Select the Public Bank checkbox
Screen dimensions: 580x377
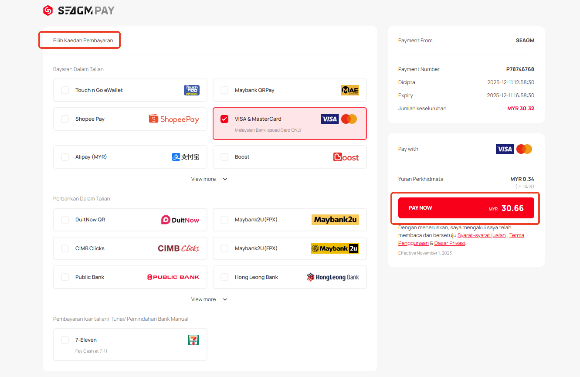[65, 277]
